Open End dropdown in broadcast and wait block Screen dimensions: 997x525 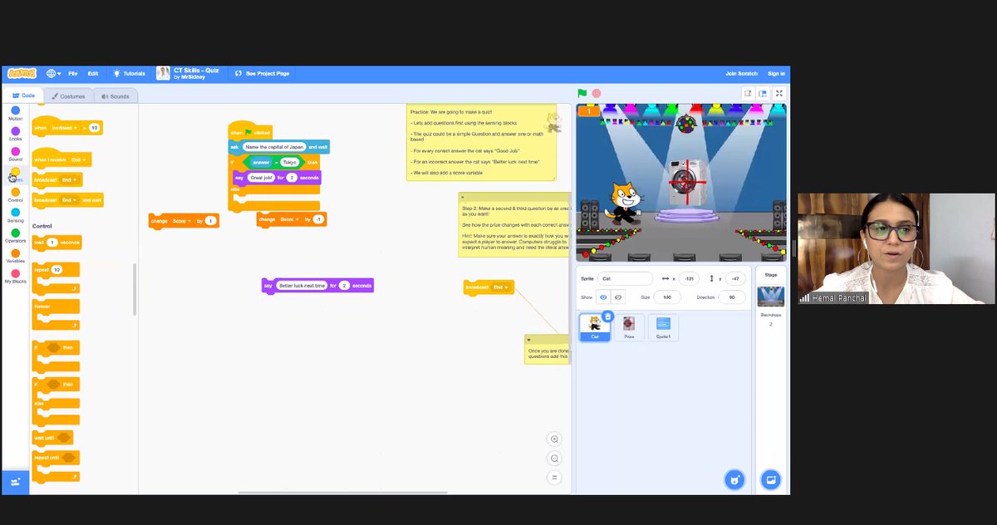tap(69, 200)
